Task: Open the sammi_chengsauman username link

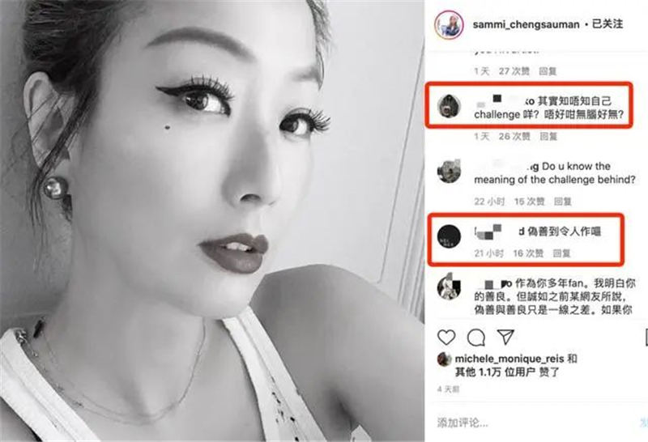Action: coord(526,24)
